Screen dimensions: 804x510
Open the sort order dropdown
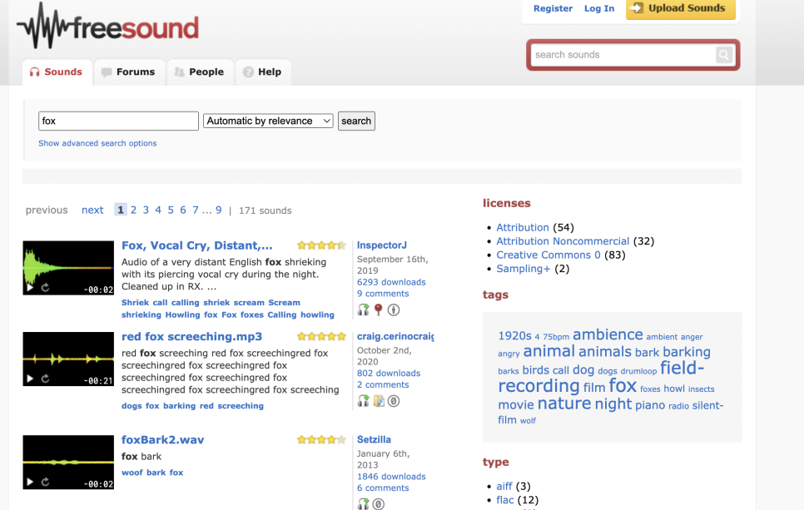point(268,121)
